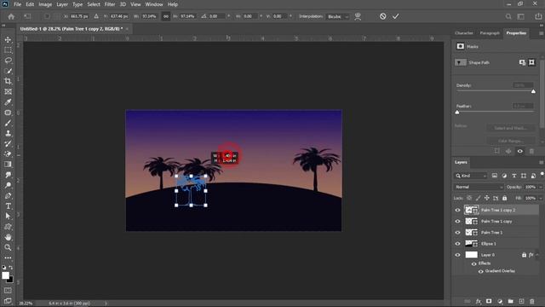Open the Share icon at top right
The image size is (545, 307).
(538, 16)
